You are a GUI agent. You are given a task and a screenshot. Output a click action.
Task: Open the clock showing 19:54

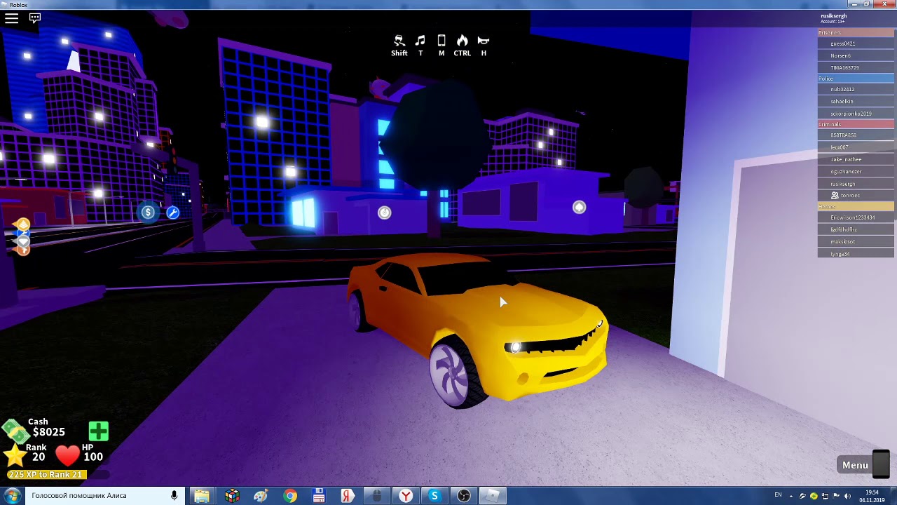[872, 496]
